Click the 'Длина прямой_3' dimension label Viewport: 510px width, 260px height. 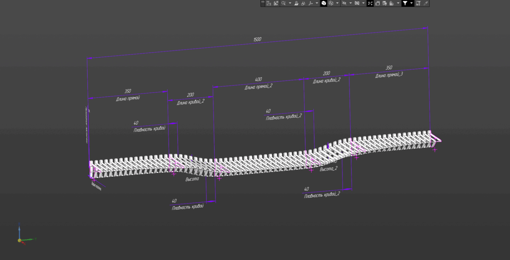pos(389,74)
